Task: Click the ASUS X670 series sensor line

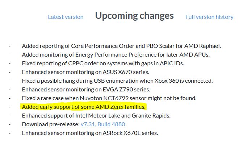Action: click(x=86, y=72)
